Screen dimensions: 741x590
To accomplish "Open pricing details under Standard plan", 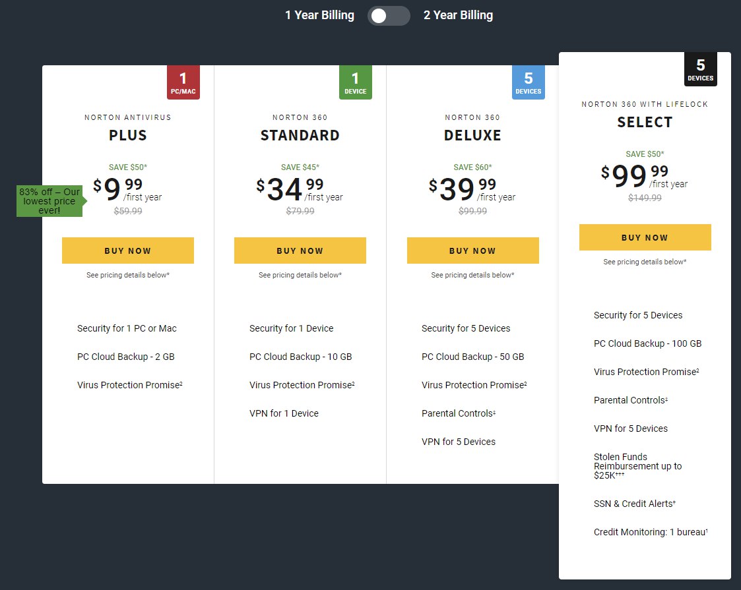I will [x=300, y=275].
